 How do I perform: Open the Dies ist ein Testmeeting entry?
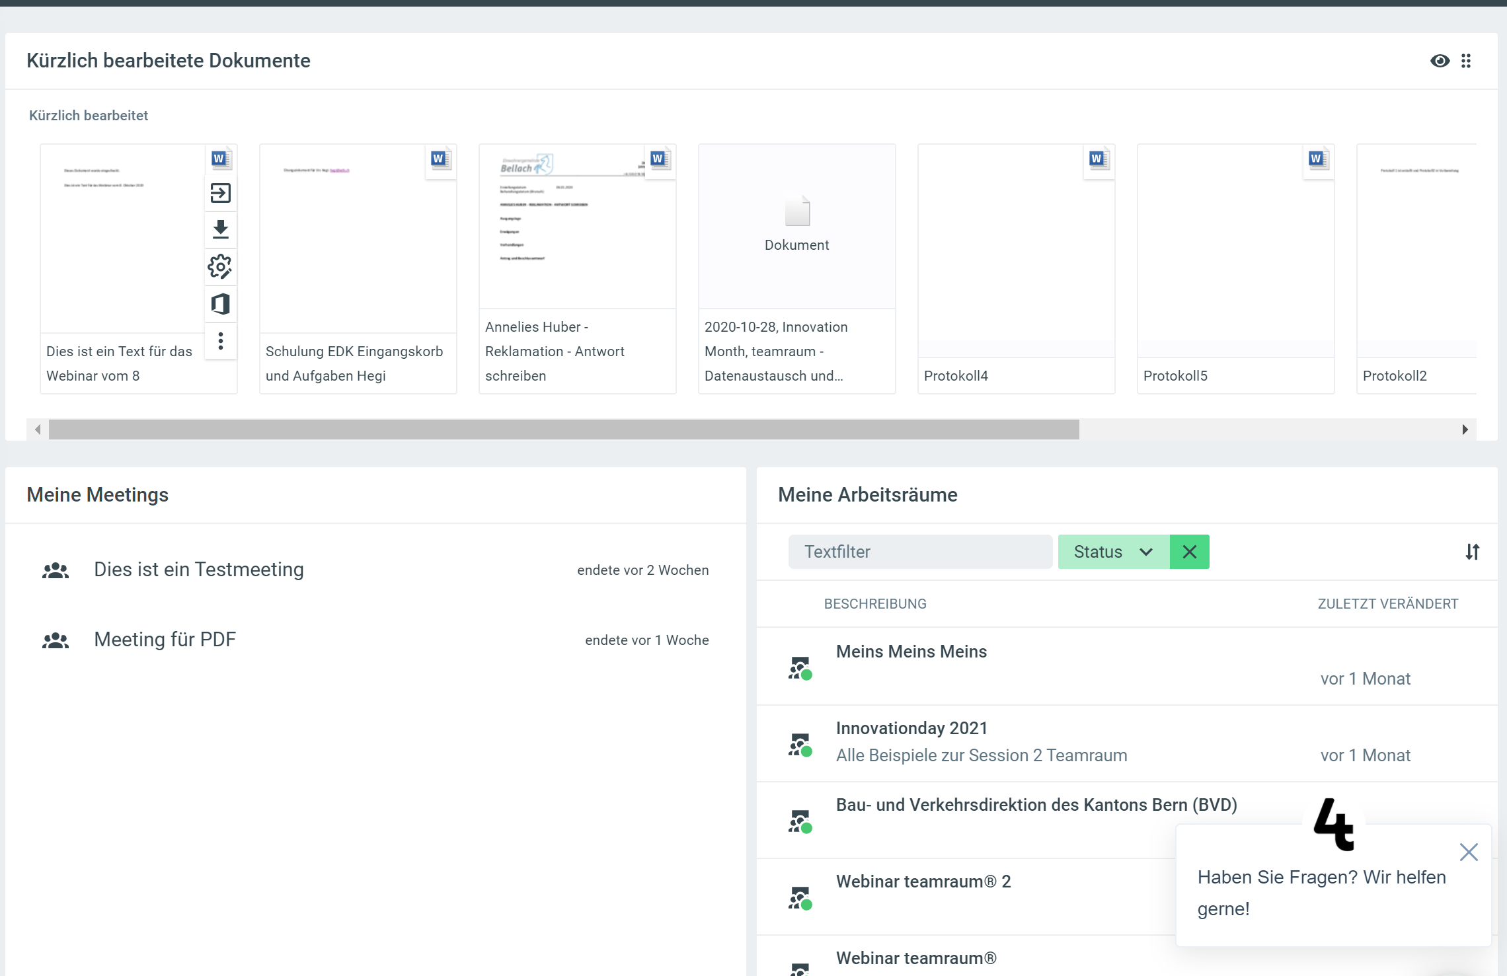(198, 570)
